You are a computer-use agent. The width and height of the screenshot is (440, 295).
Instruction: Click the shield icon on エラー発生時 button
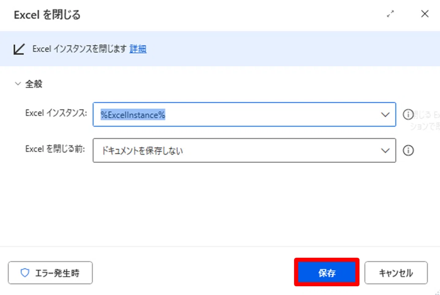[25, 272]
